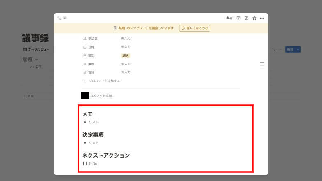Select テーブルビュー tab in background page
The height and width of the screenshot is (181, 322).
click(x=36, y=49)
